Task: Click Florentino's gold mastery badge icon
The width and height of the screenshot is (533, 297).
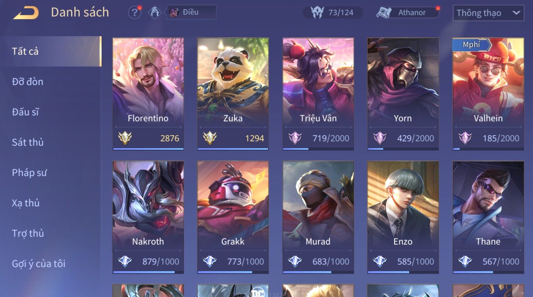Action: (x=125, y=138)
